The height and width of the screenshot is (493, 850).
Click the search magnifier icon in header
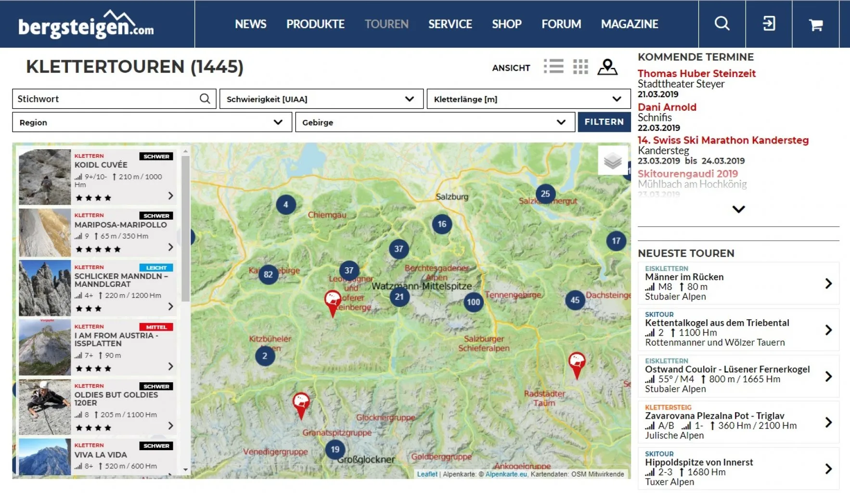[x=721, y=24]
